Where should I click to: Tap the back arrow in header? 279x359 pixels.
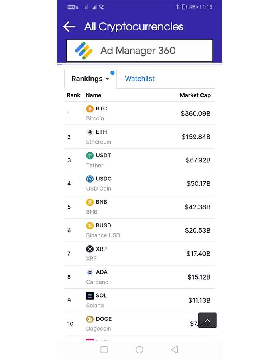pos(69,27)
